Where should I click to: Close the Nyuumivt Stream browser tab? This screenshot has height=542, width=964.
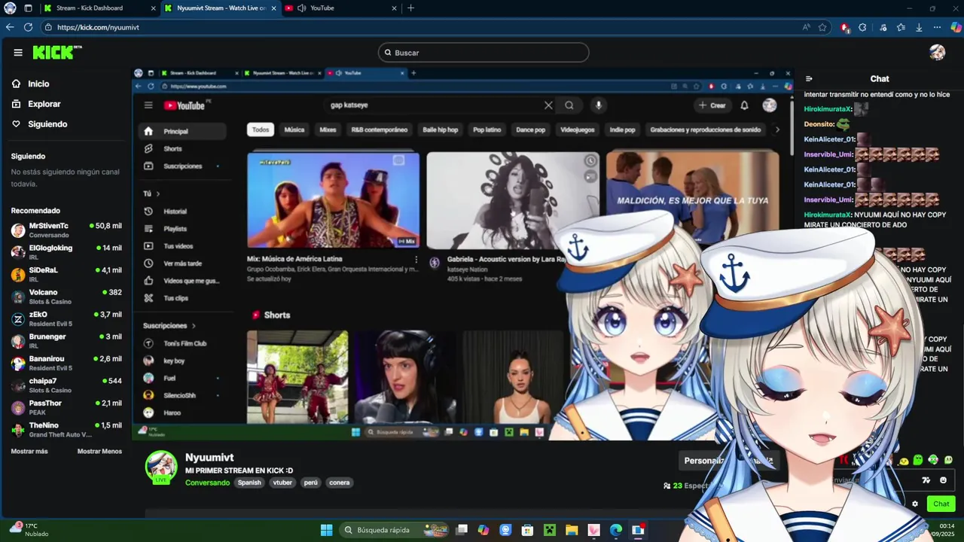[273, 8]
